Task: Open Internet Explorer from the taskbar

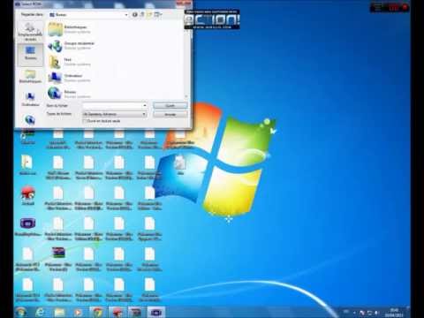Action: [40, 312]
